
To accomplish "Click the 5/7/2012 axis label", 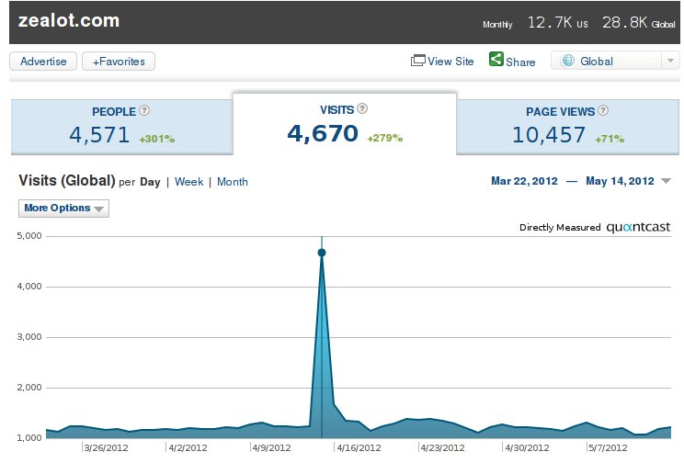I will click(x=608, y=447).
